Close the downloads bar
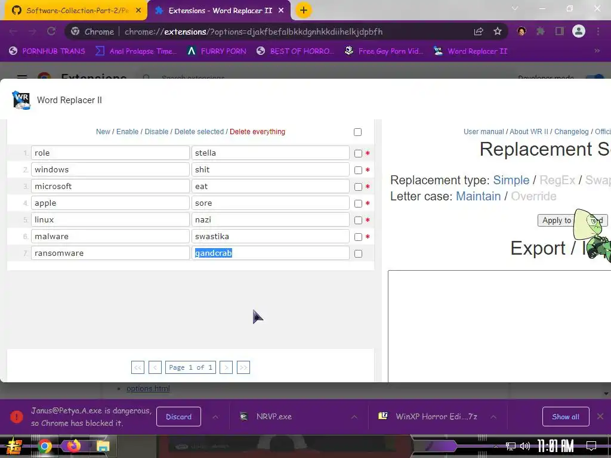611x458 pixels. [x=600, y=417]
